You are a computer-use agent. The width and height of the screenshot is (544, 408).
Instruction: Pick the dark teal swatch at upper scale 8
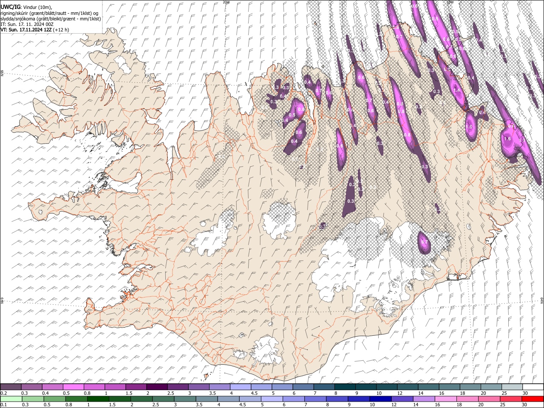345,387
